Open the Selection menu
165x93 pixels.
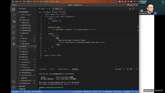pos(29,2)
